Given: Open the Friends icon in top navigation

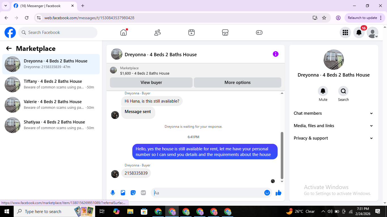Looking at the screenshot, I should tap(158, 32).
